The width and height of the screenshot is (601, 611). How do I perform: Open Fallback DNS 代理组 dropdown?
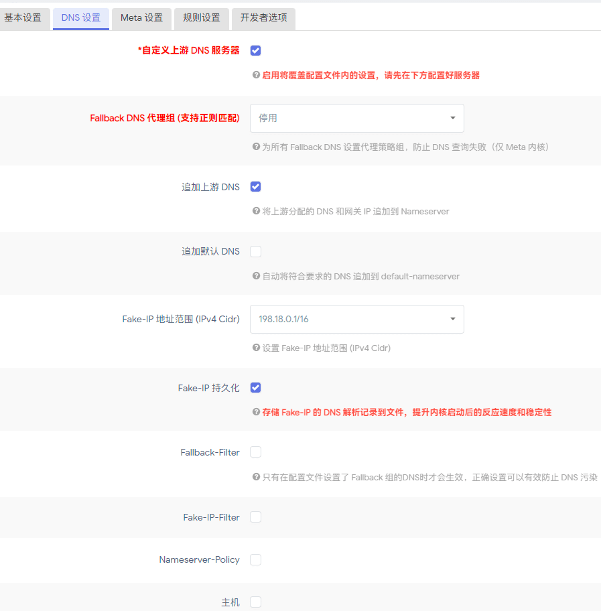click(x=356, y=118)
